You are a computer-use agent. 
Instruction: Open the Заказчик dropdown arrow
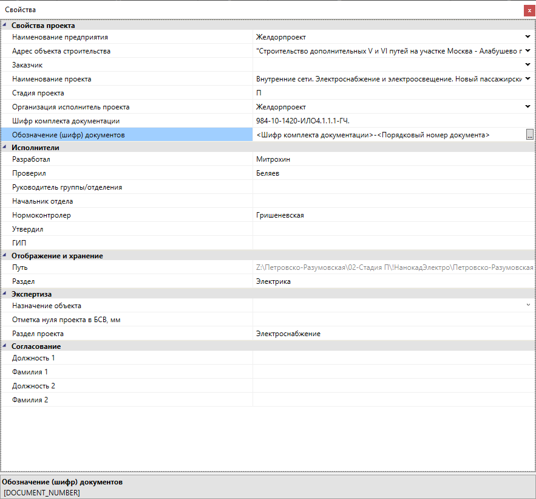pos(528,65)
